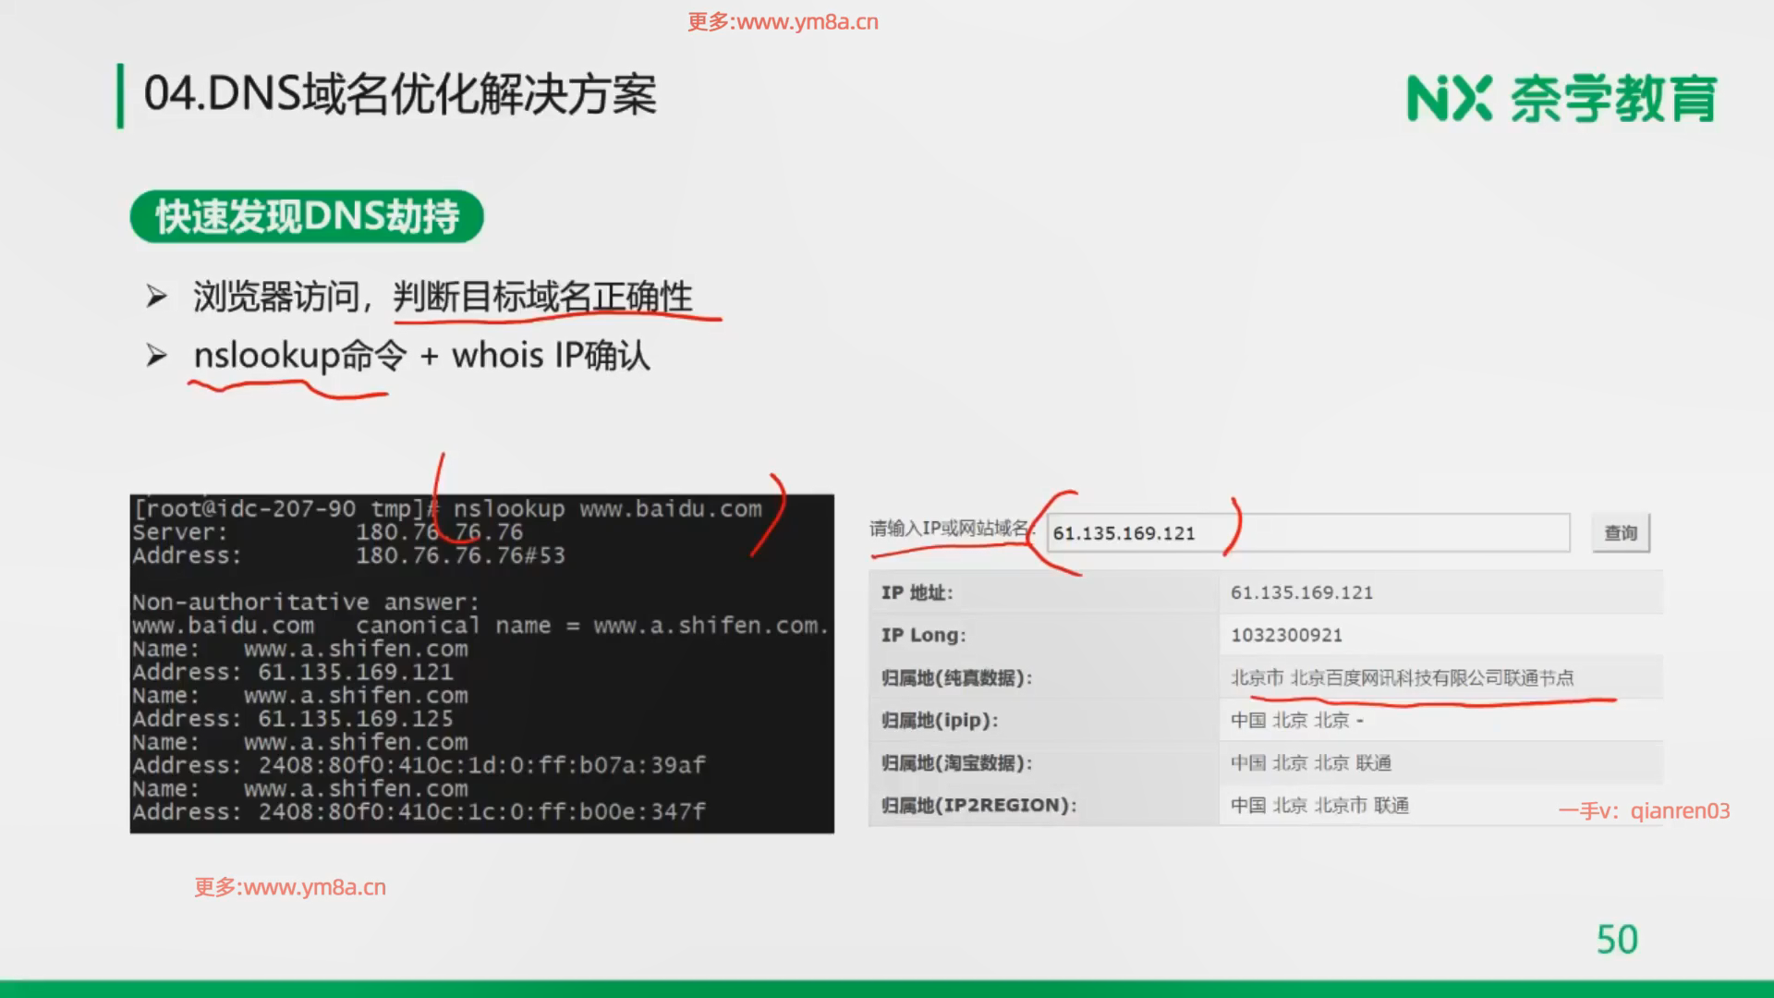
Task: Click the nslookup www.baidu.com command line
Action: 607,508
